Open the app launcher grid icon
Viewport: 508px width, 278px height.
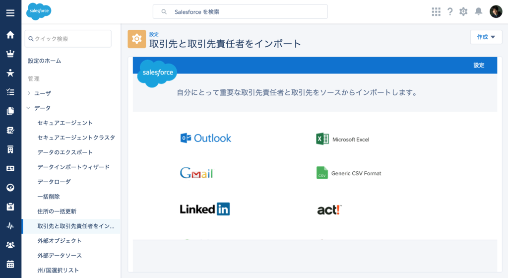(436, 11)
